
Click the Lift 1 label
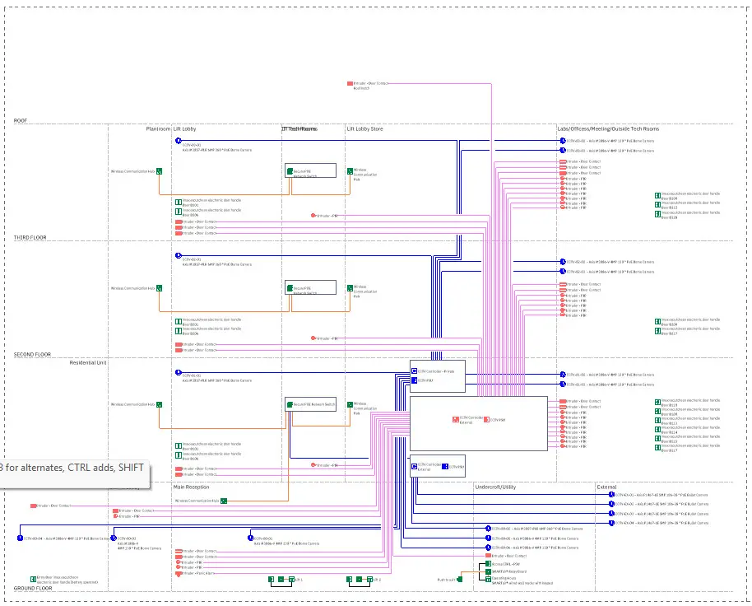click(299, 580)
